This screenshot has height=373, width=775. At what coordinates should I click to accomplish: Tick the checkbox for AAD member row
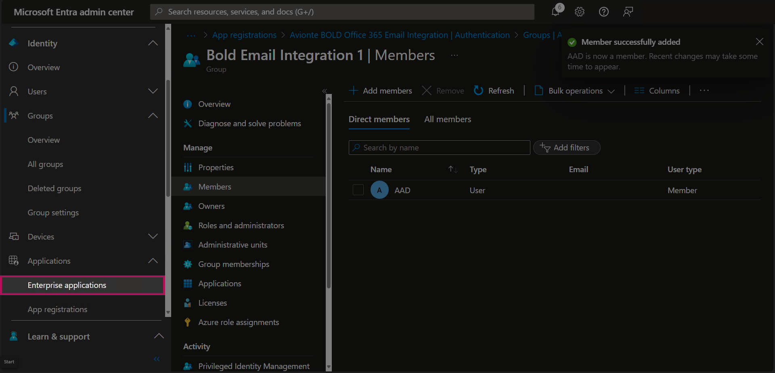coord(358,190)
